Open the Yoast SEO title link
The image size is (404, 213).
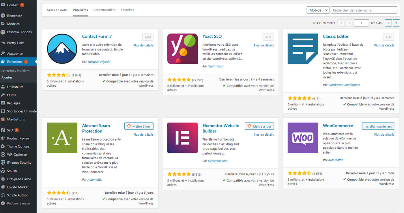pos(212,36)
